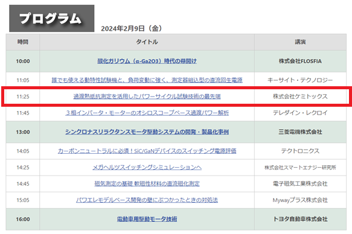Select the 14:05 time cell

click(23, 151)
